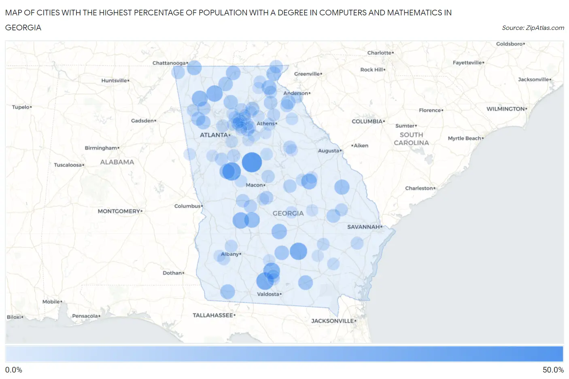
Task: Click the JACKSONVILLE label in Florida
Action: [333, 321]
